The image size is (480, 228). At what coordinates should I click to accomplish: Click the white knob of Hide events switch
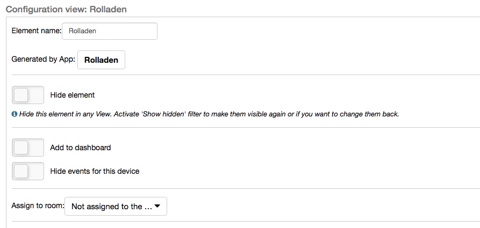[x=21, y=171]
